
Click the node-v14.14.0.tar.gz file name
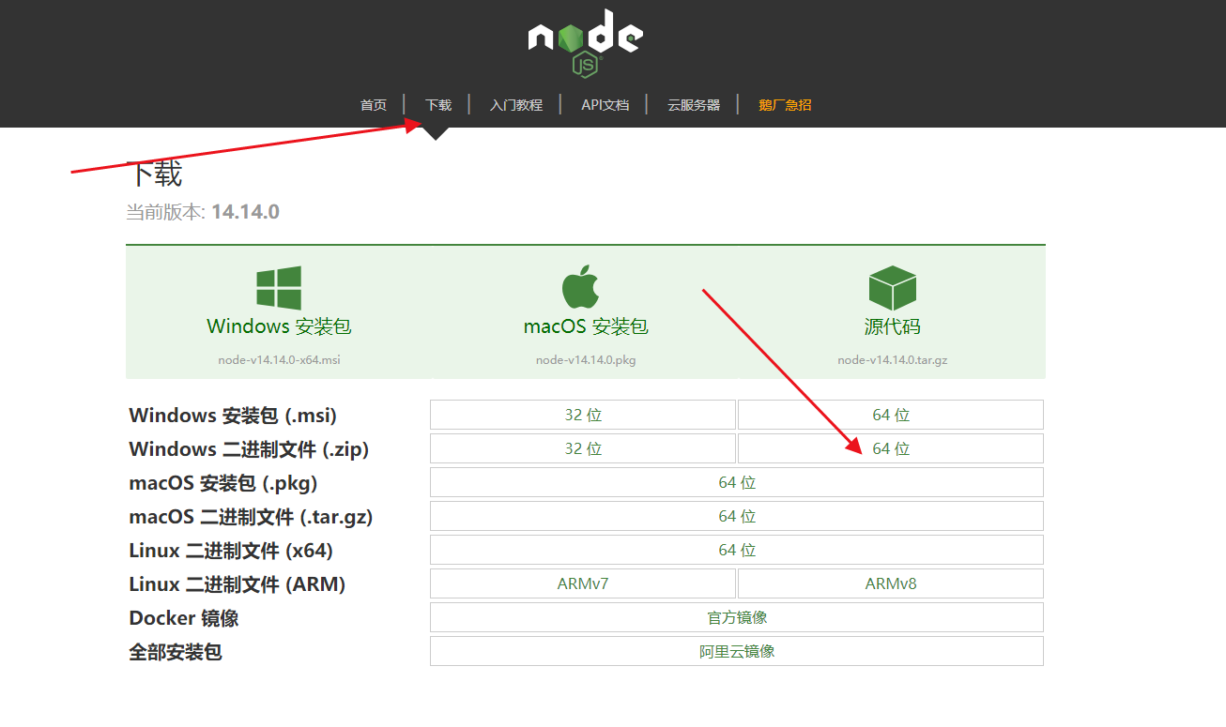coord(893,360)
